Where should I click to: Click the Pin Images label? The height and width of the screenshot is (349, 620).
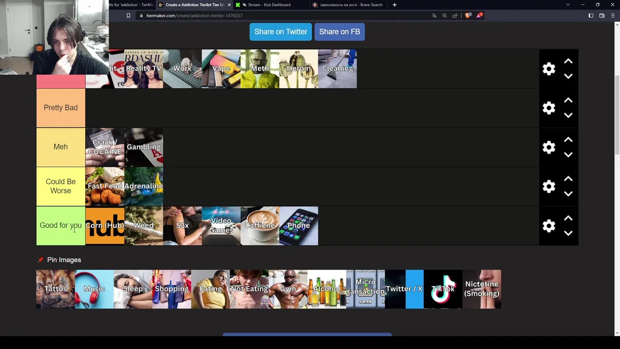pyautogui.click(x=64, y=260)
